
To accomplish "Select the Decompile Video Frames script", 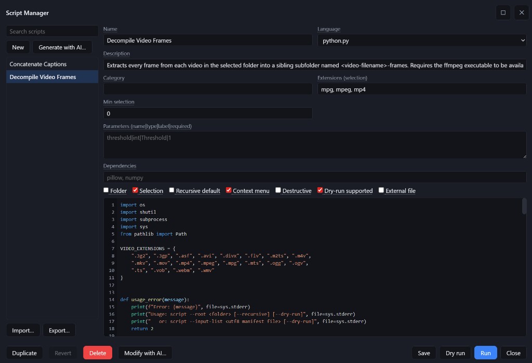I will 52,77.
